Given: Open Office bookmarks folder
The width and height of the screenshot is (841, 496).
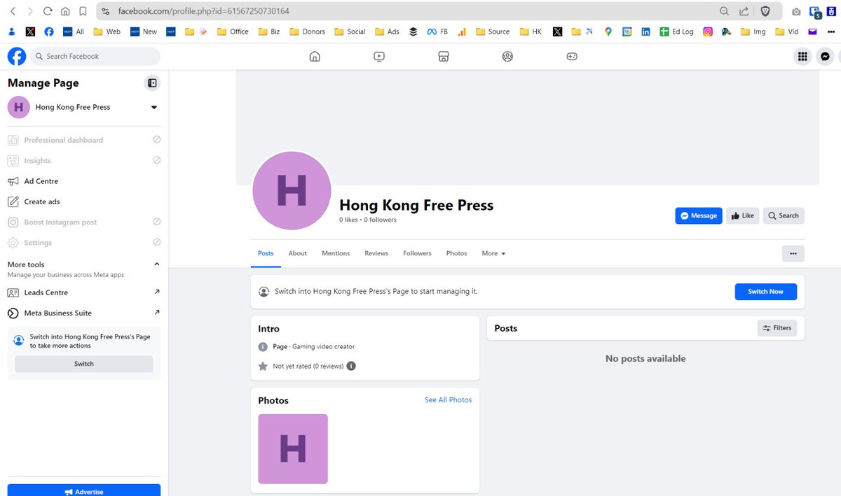Looking at the screenshot, I should click(233, 31).
